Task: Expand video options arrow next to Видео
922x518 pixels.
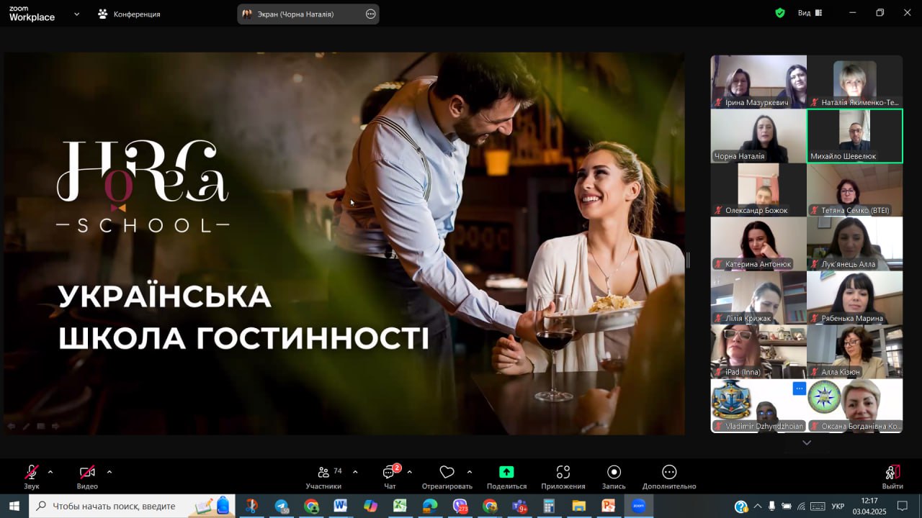Action: click(x=109, y=472)
